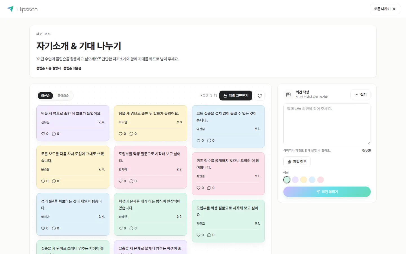406x254 pixels.
Task: Select the green color swatch
Action: click(x=287, y=180)
